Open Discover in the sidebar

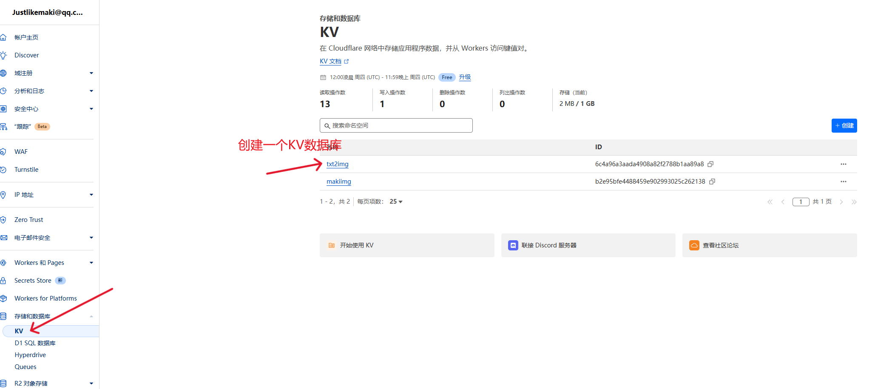pyautogui.click(x=26, y=55)
